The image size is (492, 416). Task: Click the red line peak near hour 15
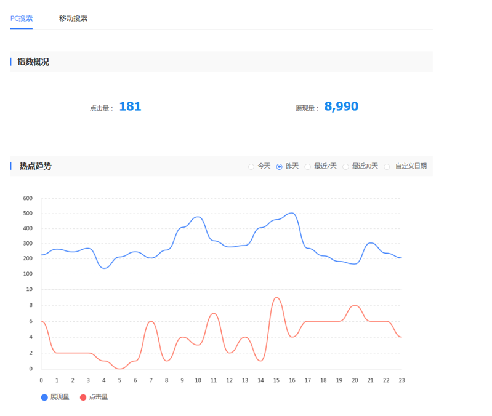tap(276, 297)
